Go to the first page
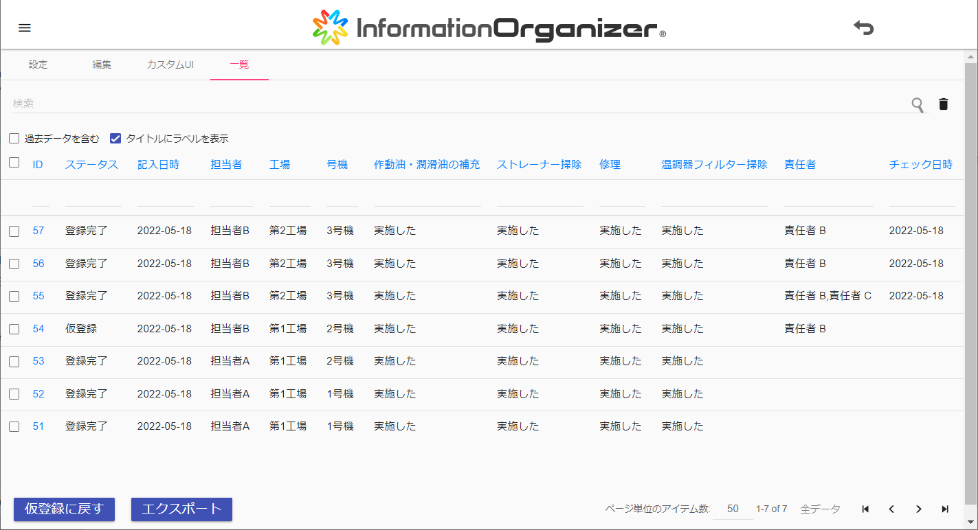This screenshot has width=978, height=530. click(865, 509)
